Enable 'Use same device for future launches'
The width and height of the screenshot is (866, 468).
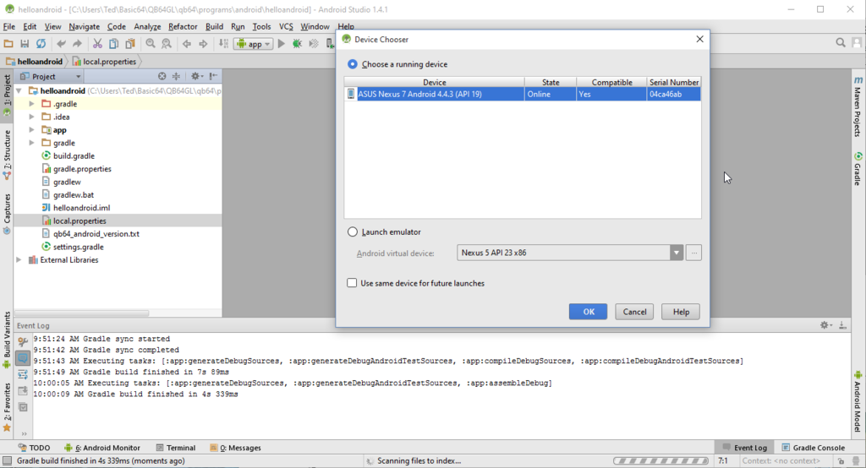352,283
